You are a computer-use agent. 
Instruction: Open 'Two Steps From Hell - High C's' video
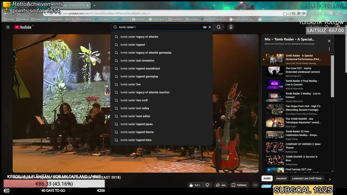(x=296, y=110)
